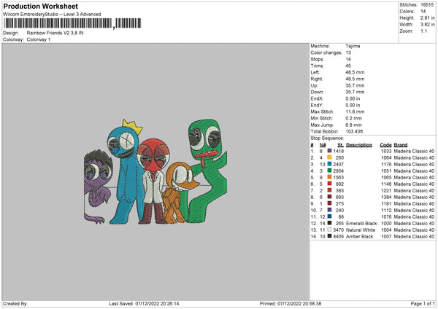Screen dimensions: 438x309
Task: Click the St. stitch count column header
Action: click(x=339, y=144)
